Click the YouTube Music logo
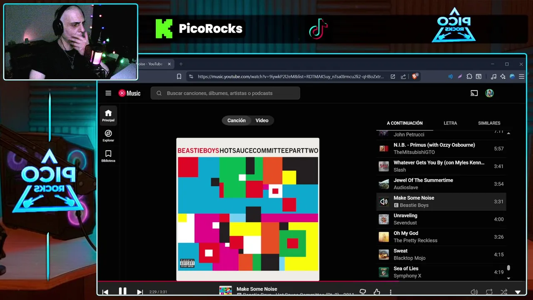 click(130, 93)
